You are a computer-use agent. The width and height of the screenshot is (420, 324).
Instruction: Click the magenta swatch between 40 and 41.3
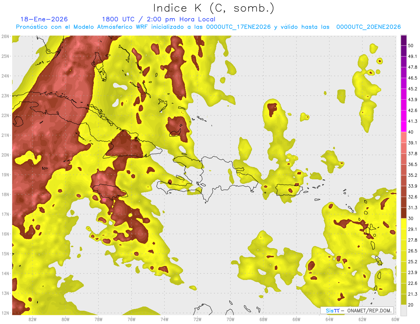point(404,127)
